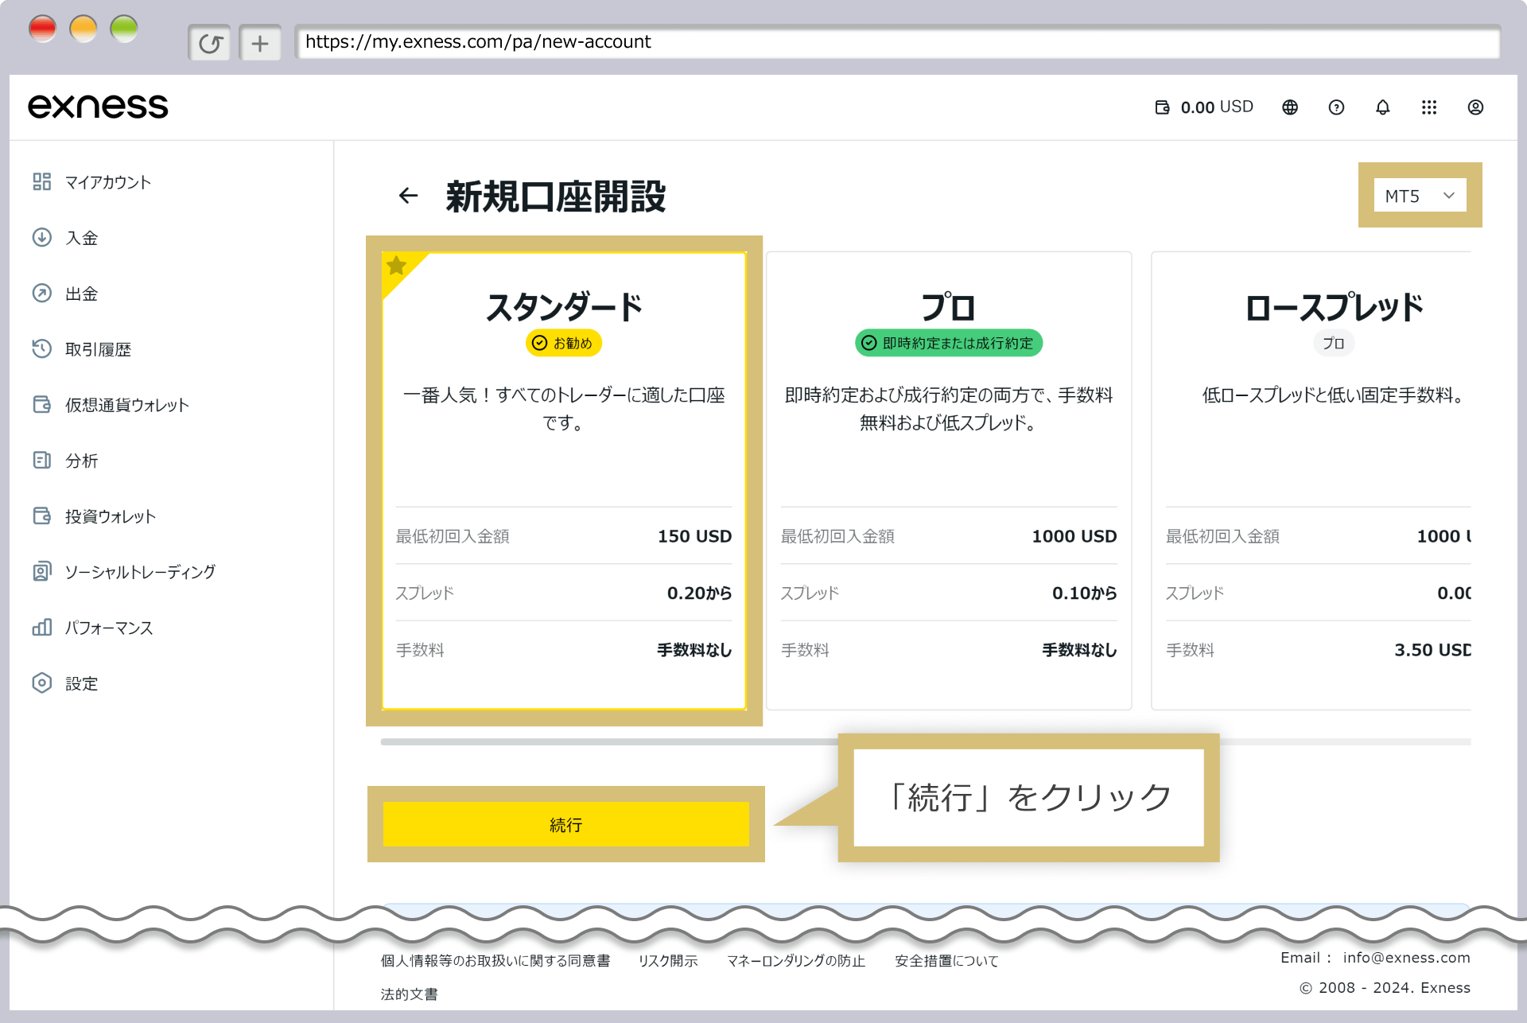Open the notifications bell icon

[1383, 107]
